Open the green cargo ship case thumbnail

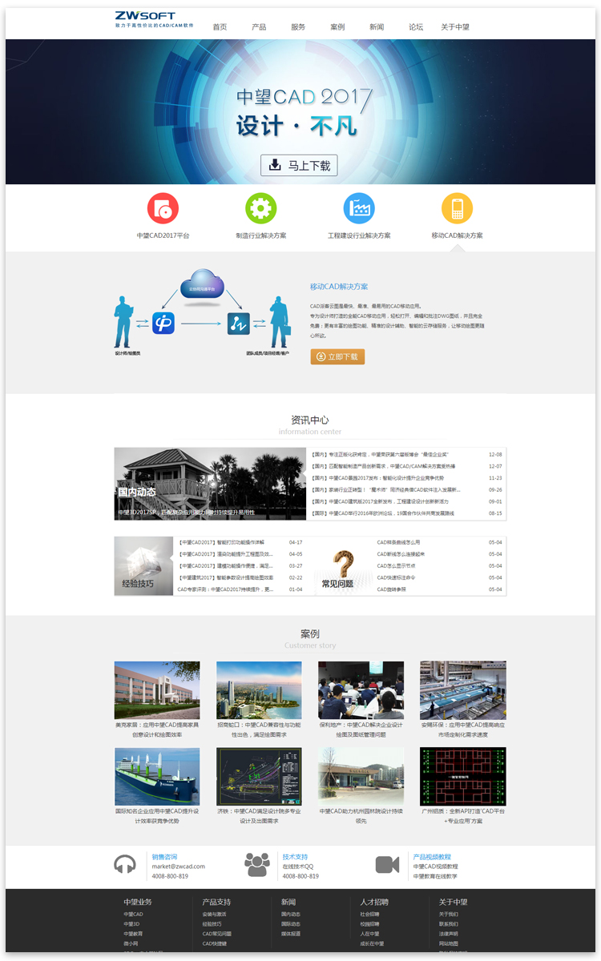pyautogui.click(x=157, y=776)
